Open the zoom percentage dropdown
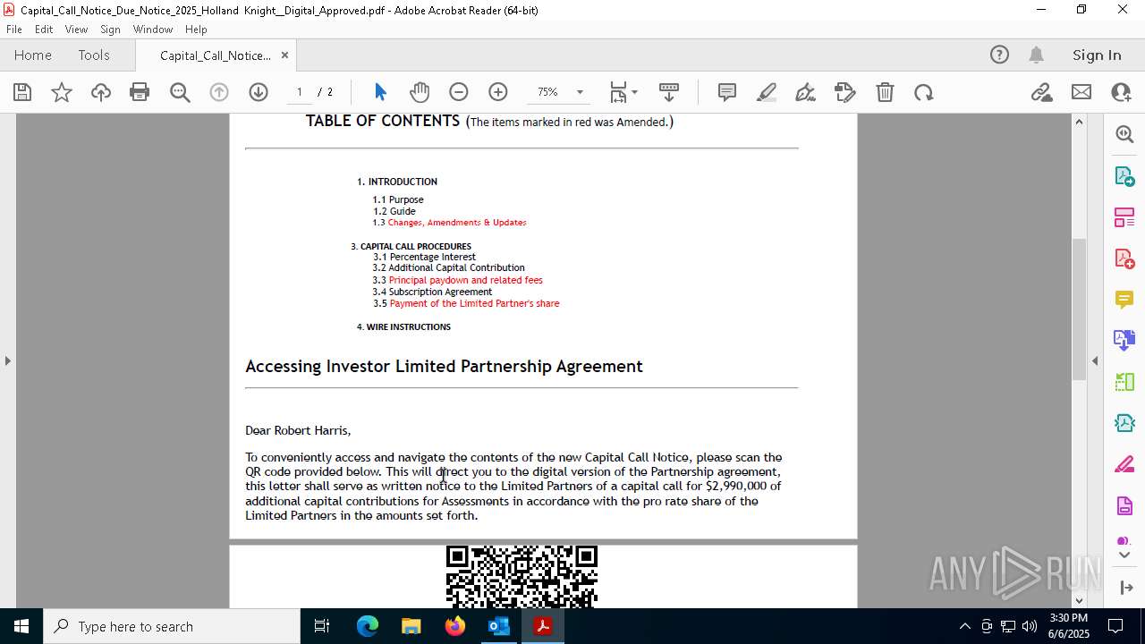This screenshot has height=644, width=1145. [x=580, y=92]
